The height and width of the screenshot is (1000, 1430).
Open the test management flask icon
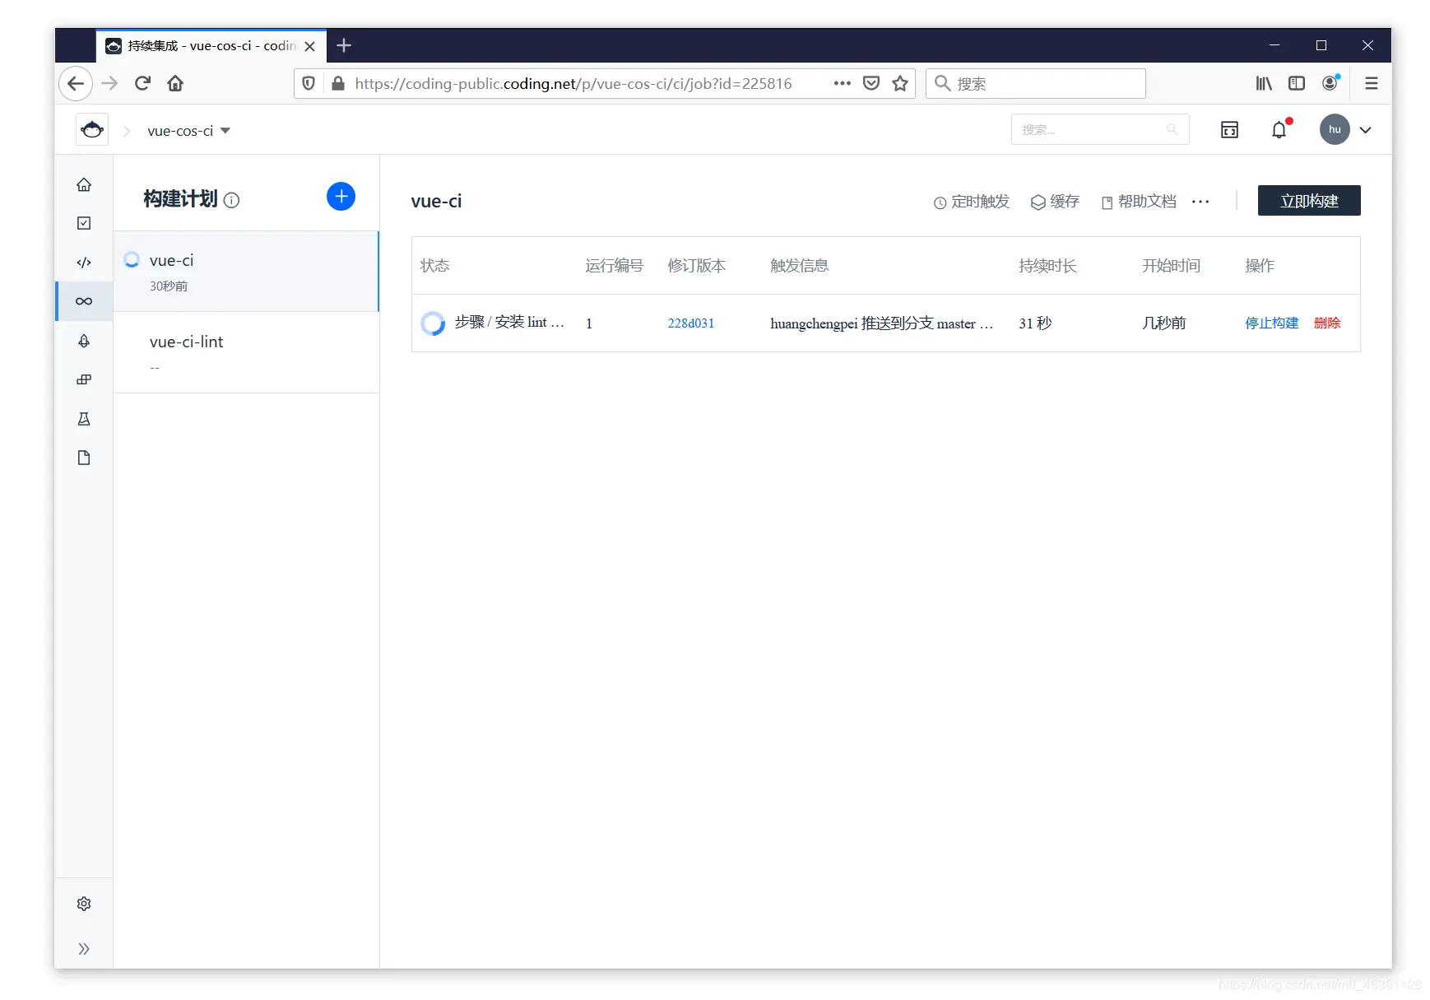coord(84,419)
